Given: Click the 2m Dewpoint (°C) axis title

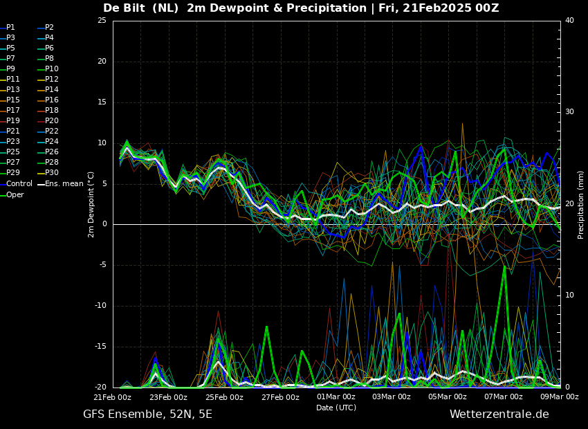Looking at the screenshot, I should 91,205.
